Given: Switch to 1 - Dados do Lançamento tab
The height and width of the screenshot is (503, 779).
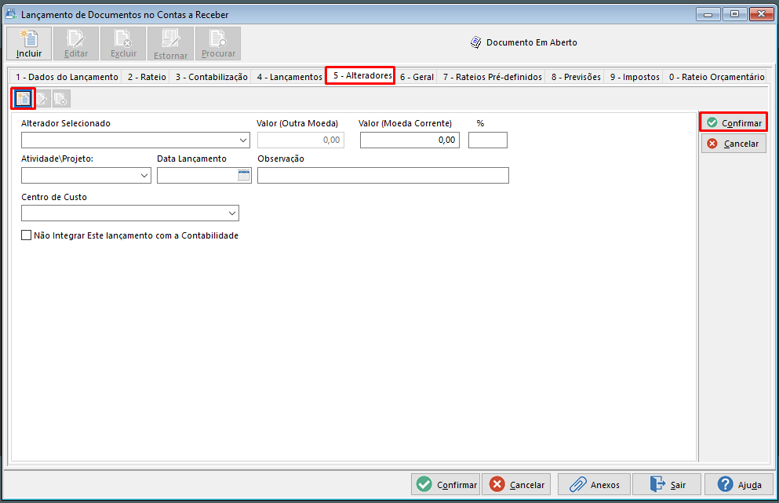Looking at the screenshot, I should pos(67,77).
